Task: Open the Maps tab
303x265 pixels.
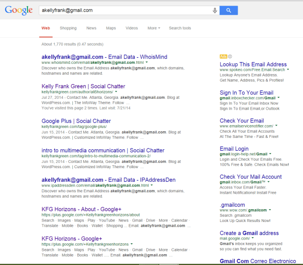Action: [111, 28]
